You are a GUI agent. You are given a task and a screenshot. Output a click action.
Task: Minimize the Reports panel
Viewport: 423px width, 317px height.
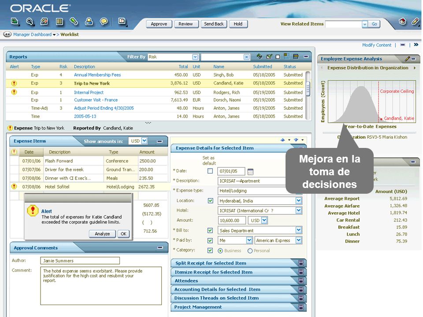point(306,57)
